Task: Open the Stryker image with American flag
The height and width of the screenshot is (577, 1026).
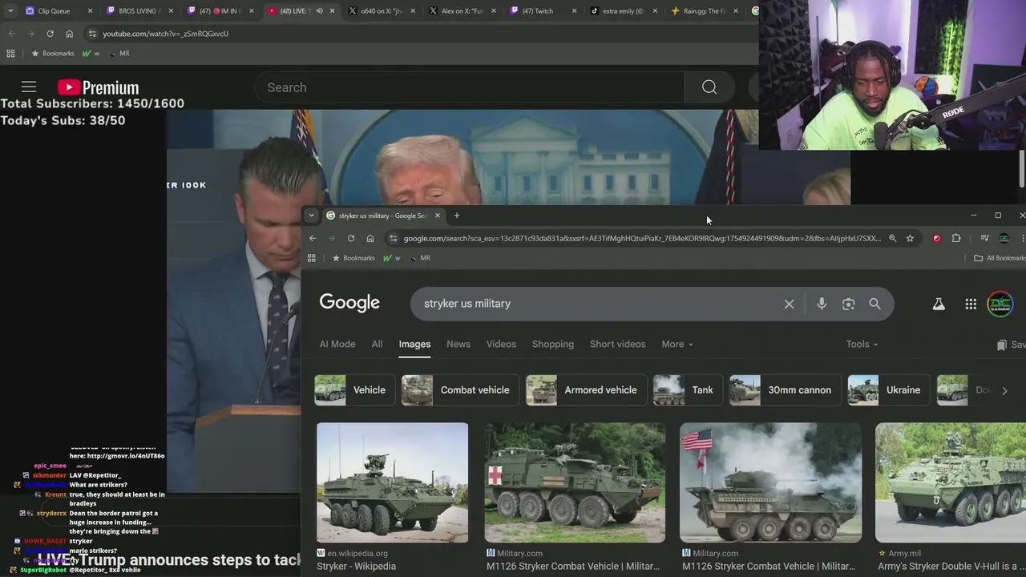Action: click(770, 482)
